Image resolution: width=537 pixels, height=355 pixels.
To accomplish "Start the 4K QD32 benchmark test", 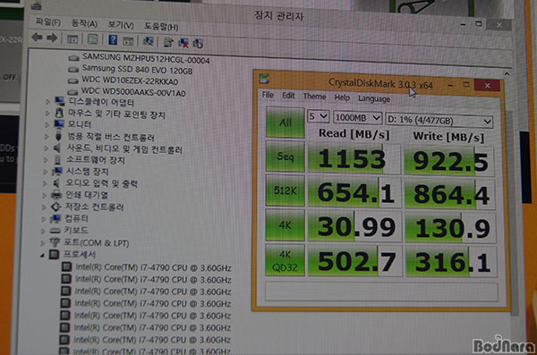I will pyautogui.click(x=285, y=260).
